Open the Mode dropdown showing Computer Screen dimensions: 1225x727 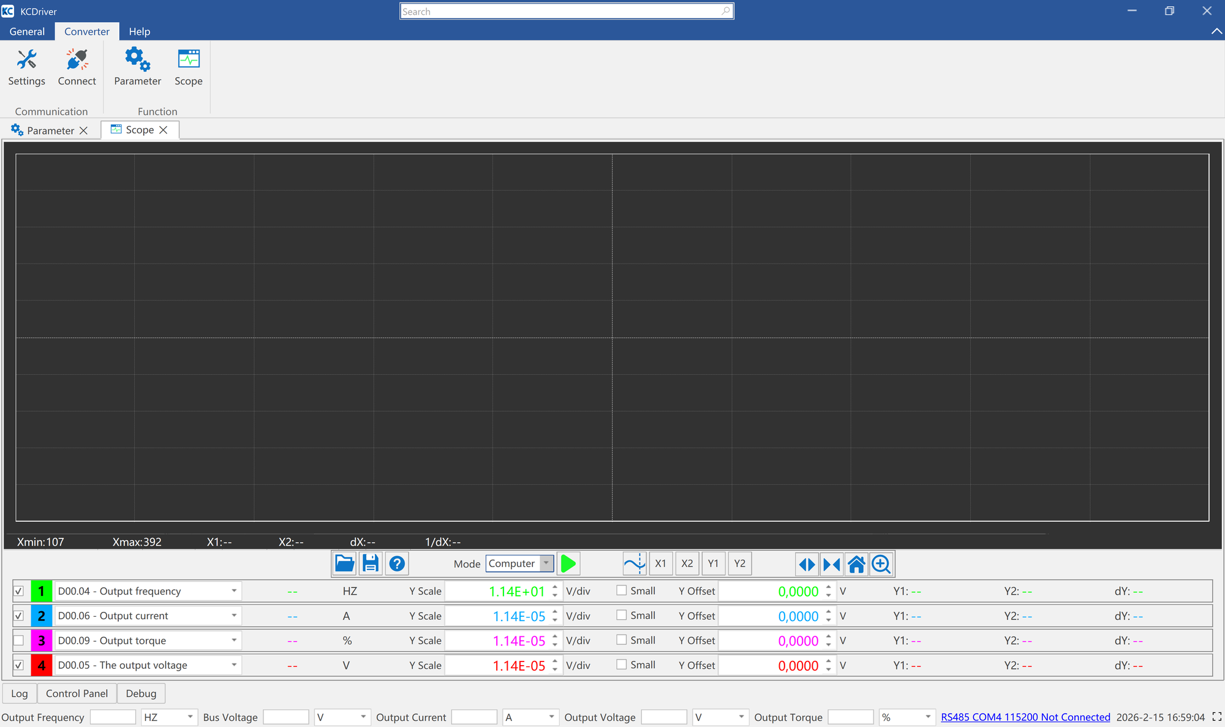click(x=545, y=563)
